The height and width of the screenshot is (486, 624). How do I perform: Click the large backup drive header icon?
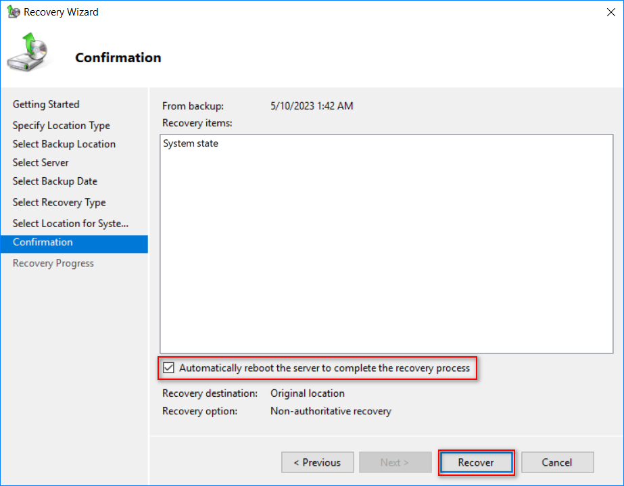point(28,52)
